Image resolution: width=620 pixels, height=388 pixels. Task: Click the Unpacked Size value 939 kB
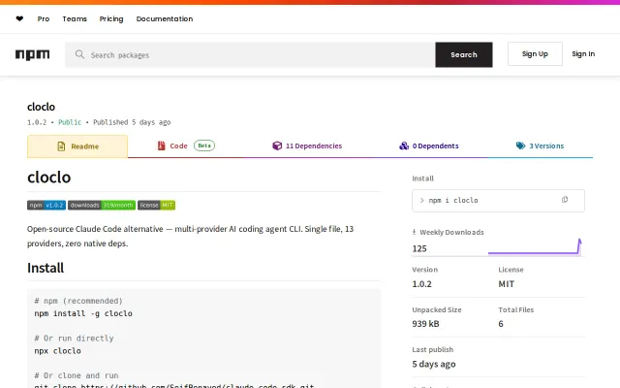(425, 323)
